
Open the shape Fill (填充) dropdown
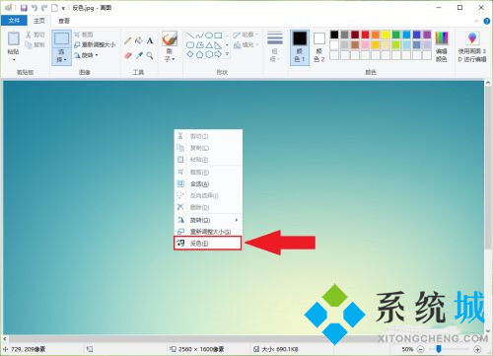[x=246, y=44]
